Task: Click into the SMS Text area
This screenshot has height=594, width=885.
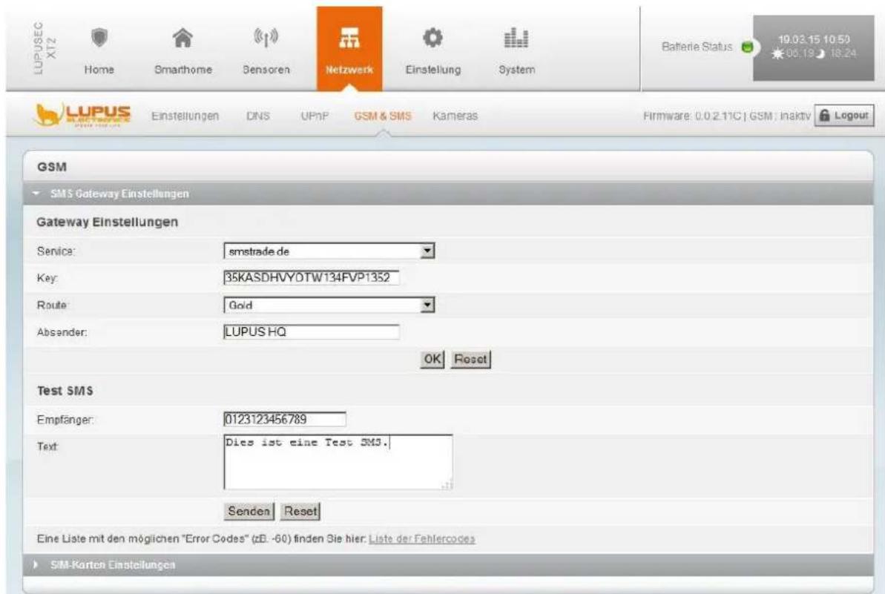Action: 338,462
